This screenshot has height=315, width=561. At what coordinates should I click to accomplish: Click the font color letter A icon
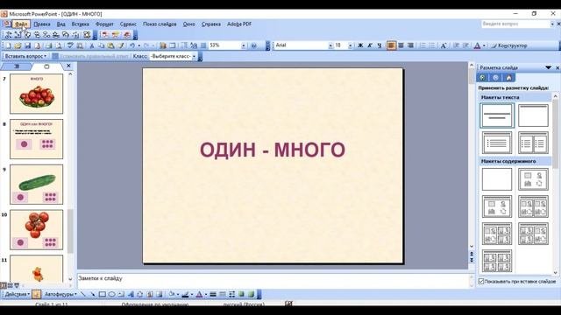(x=477, y=45)
